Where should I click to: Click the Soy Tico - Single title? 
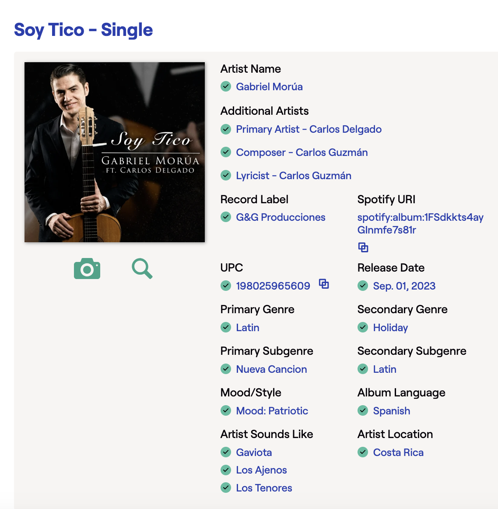(83, 30)
